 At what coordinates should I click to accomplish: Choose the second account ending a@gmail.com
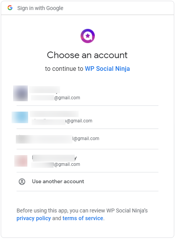pyautogui.click(x=62, y=121)
